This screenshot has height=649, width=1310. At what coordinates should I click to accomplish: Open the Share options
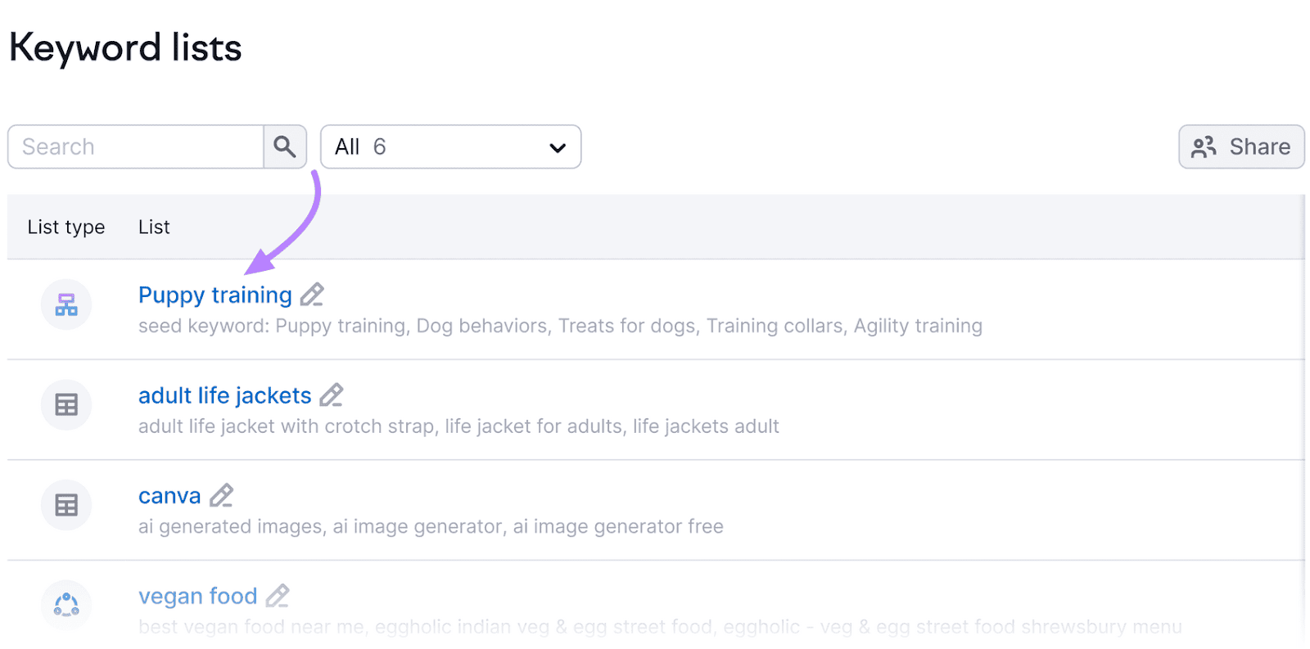(x=1241, y=146)
